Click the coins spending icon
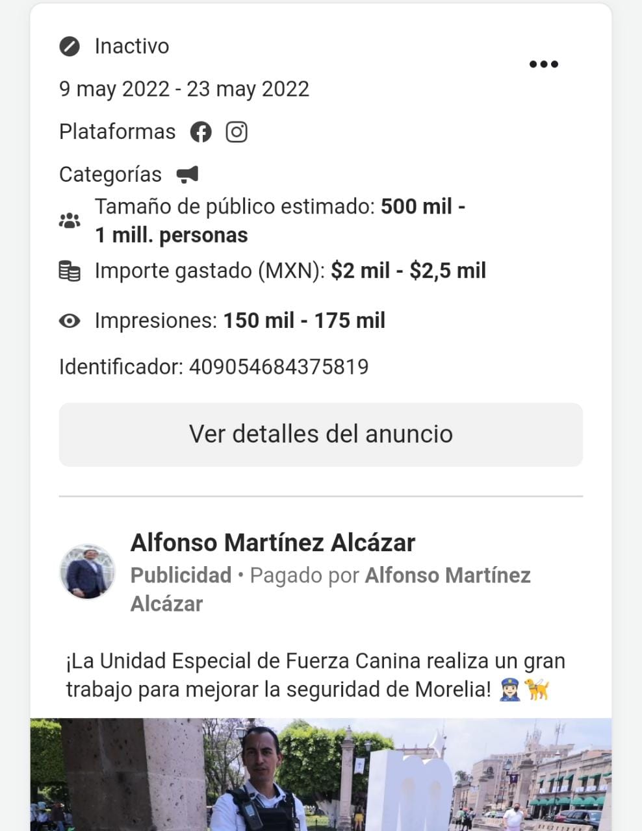This screenshot has width=642, height=831. (x=70, y=271)
